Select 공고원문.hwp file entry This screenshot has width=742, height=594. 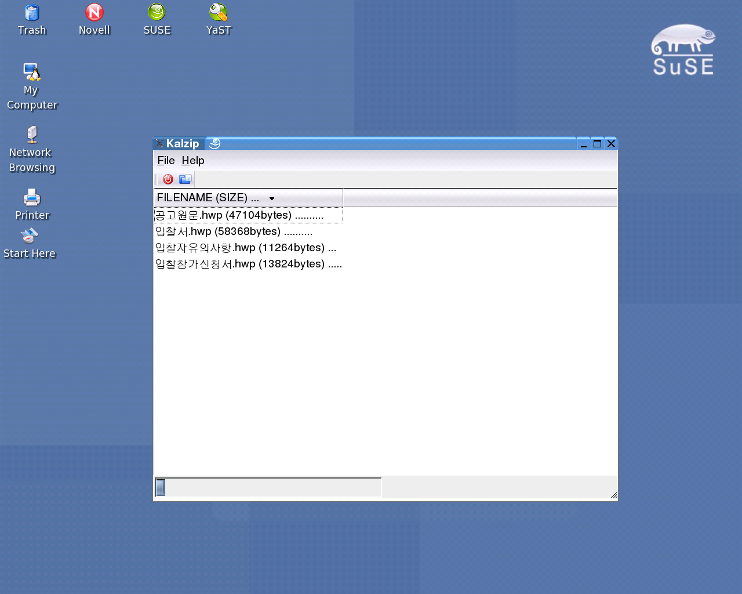(x=239, y=215)
